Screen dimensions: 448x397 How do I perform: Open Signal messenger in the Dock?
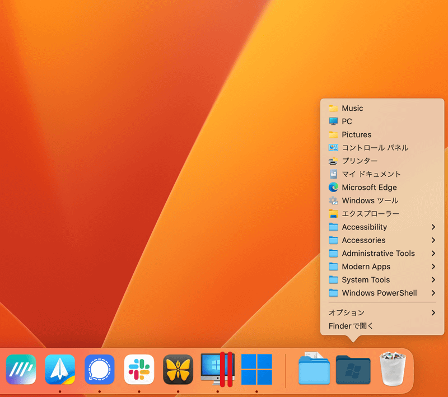[100, 369]
